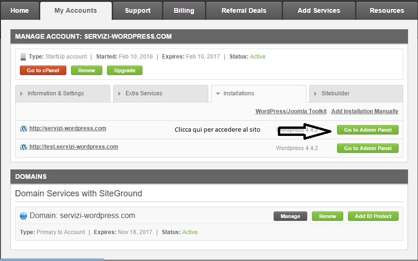Expand the Information & Settings section
Viewport: 418px width, 261px height.
(x=62, y=93)
